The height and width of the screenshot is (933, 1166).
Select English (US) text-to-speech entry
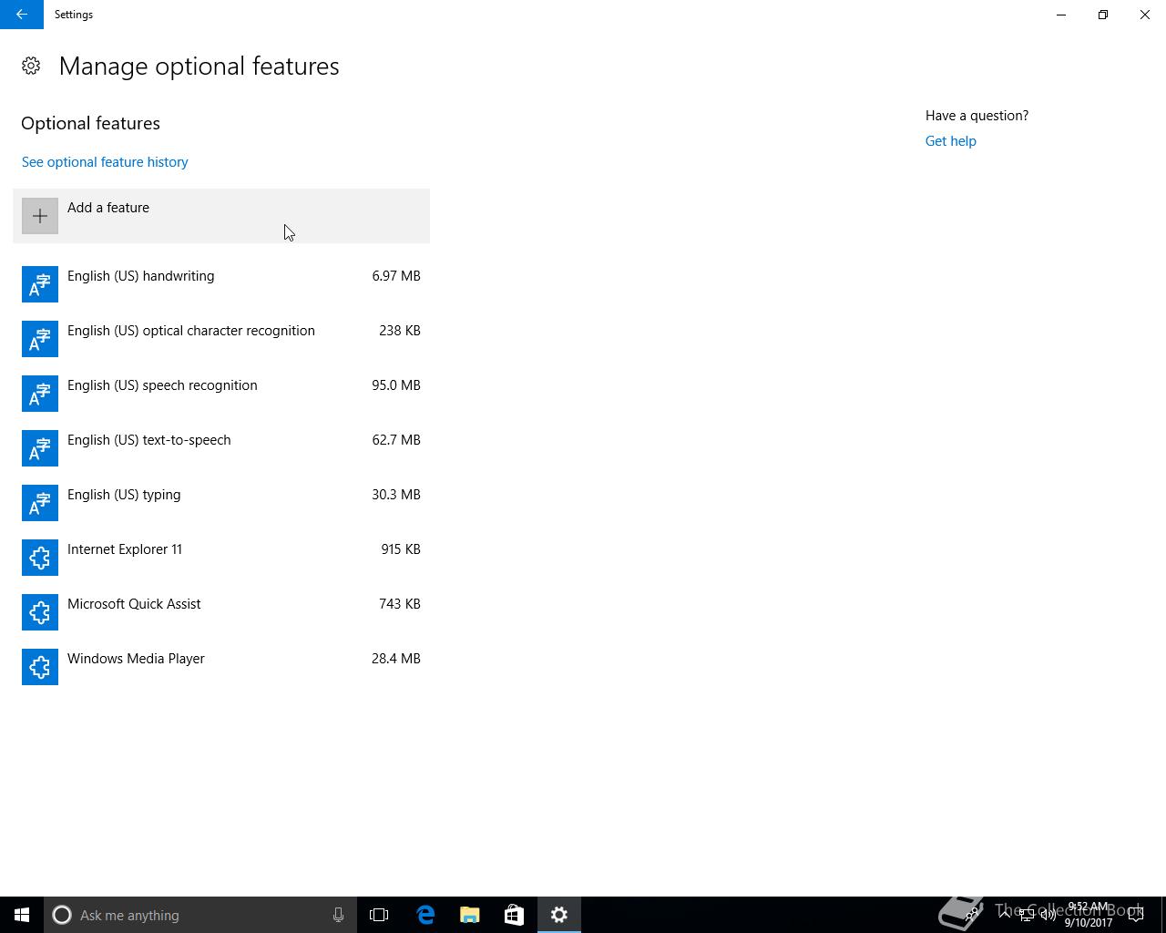(221, 448)
